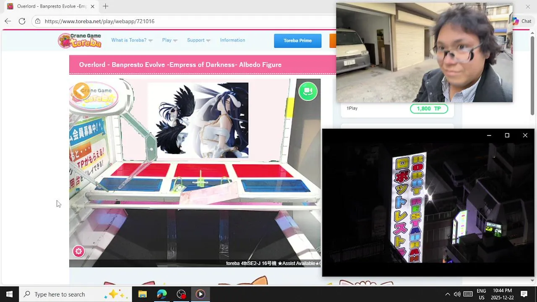The width and height of the screenshot is (537, 302).
Task: Switch camera with the green camera icon
Action: (308, 91)
